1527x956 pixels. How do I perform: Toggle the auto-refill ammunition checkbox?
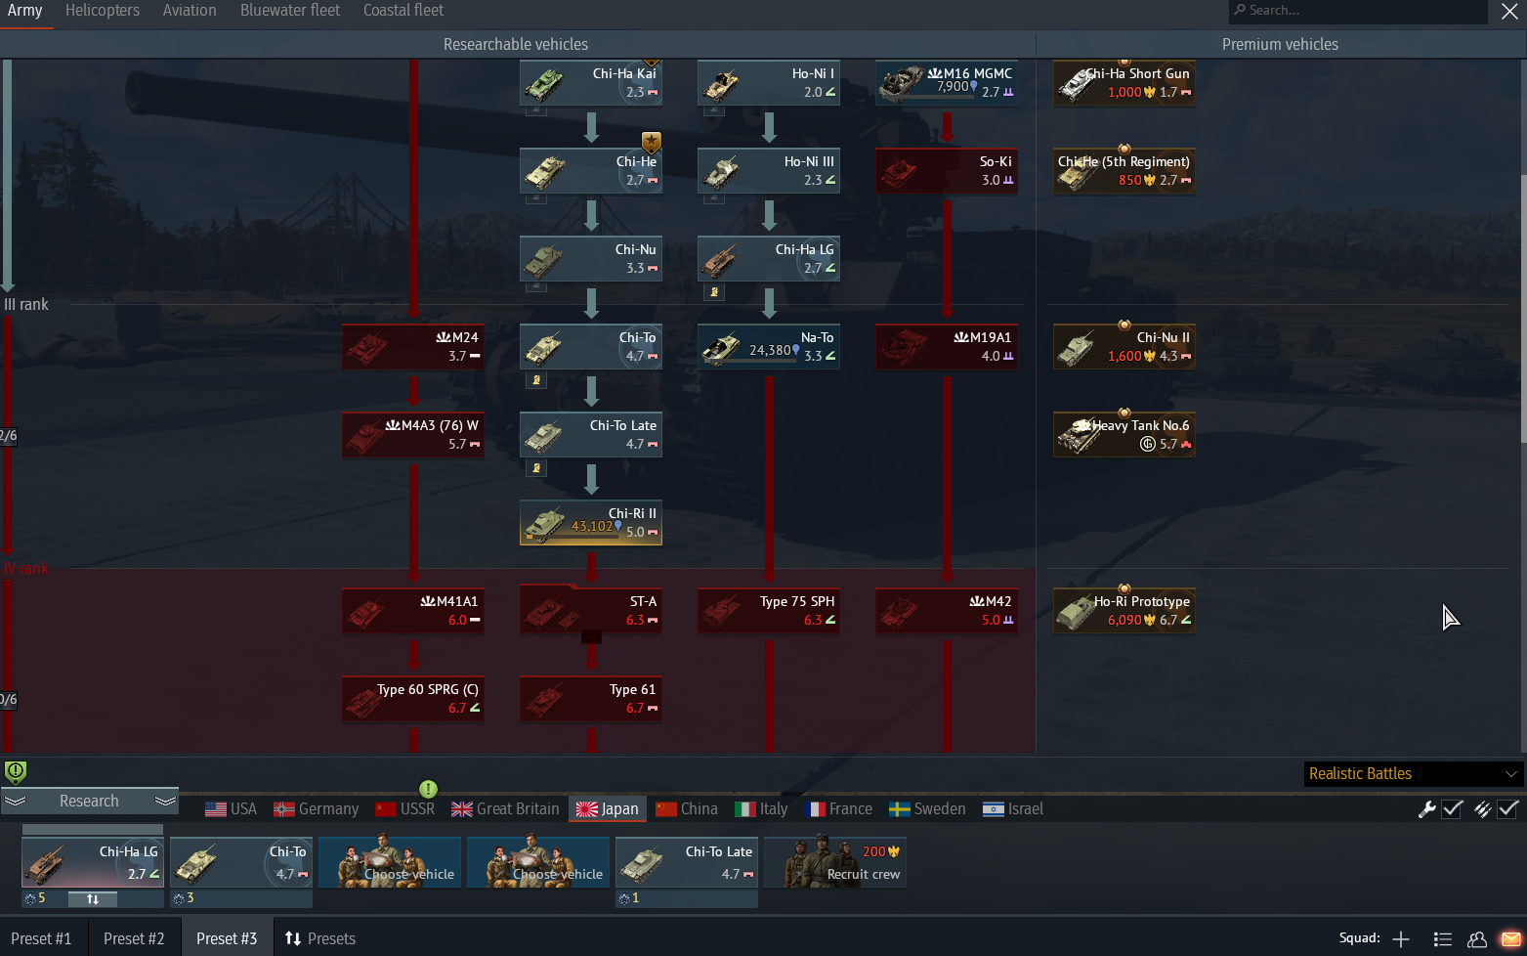pos(1508,808)
